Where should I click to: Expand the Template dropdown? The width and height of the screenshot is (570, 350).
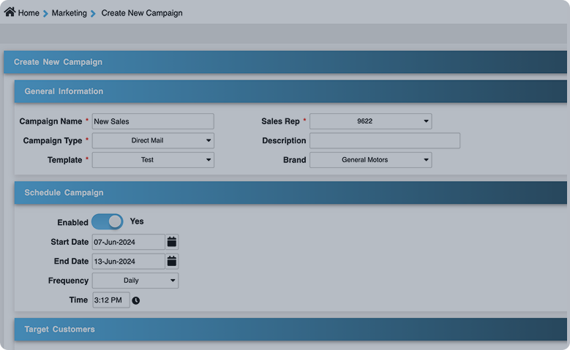pos(153,160)
